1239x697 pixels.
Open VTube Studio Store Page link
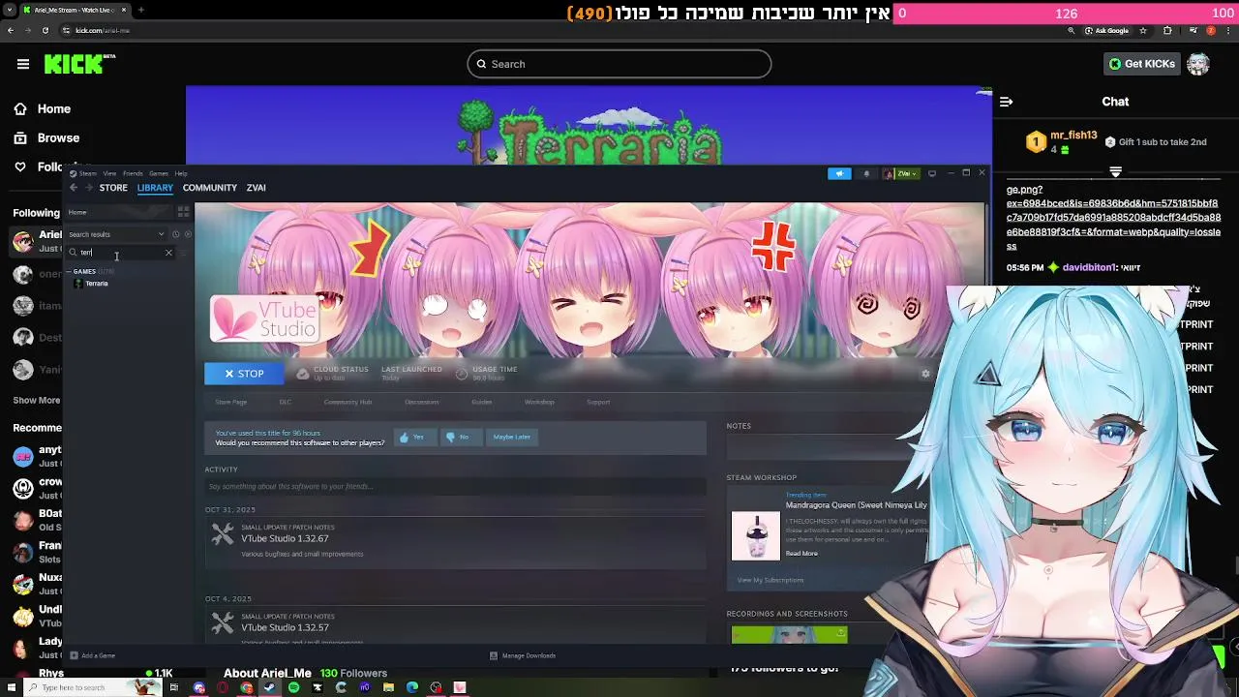click(x=230, y=402)
